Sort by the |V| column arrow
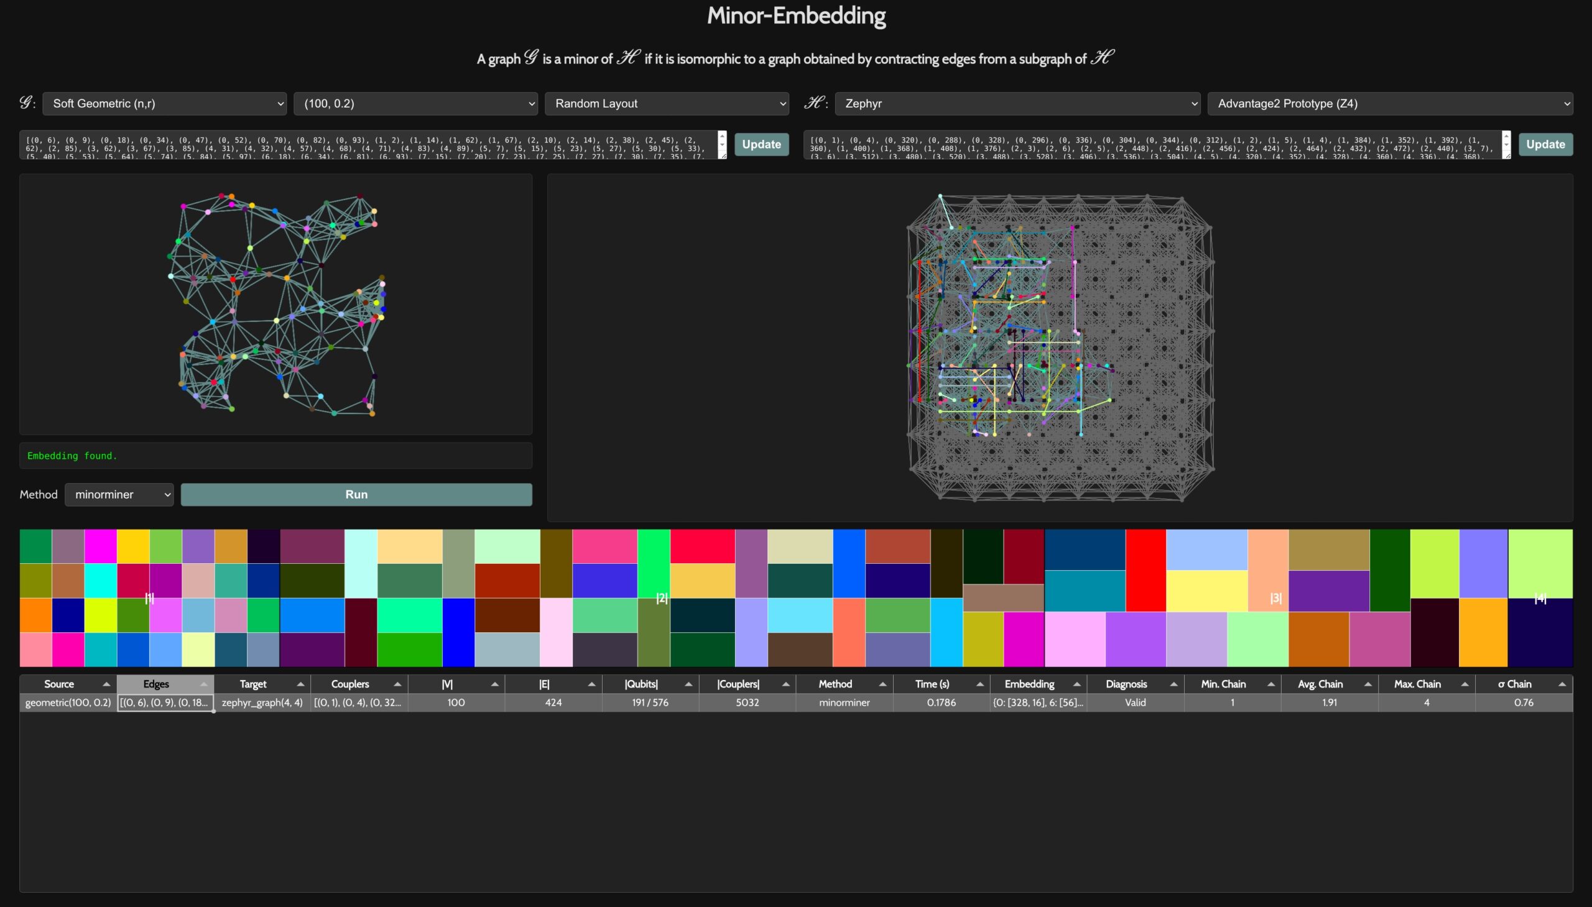Image resolution: width=1592 pixels, height=907 pixels. tap(495, 684)
